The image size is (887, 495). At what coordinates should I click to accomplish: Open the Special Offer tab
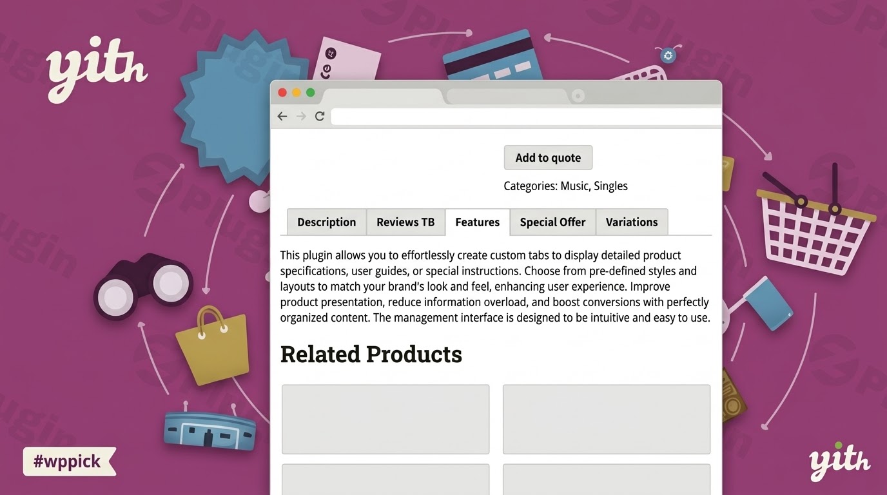click(x=552, y=222)
